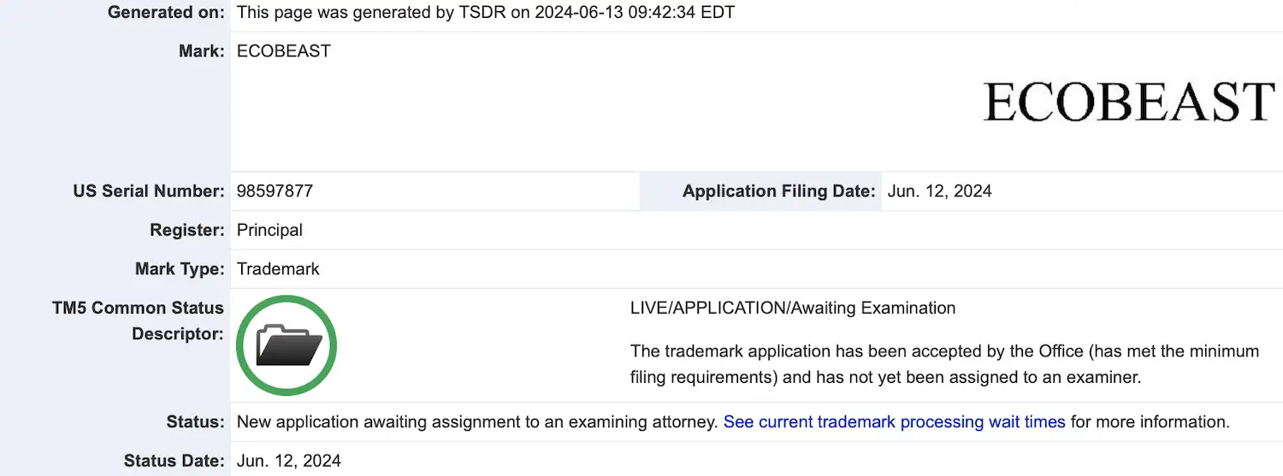The width and height of the screenshot is (1283, 476).
Task: Click the Mark Type value Trademark
Action: pos(278,269)
